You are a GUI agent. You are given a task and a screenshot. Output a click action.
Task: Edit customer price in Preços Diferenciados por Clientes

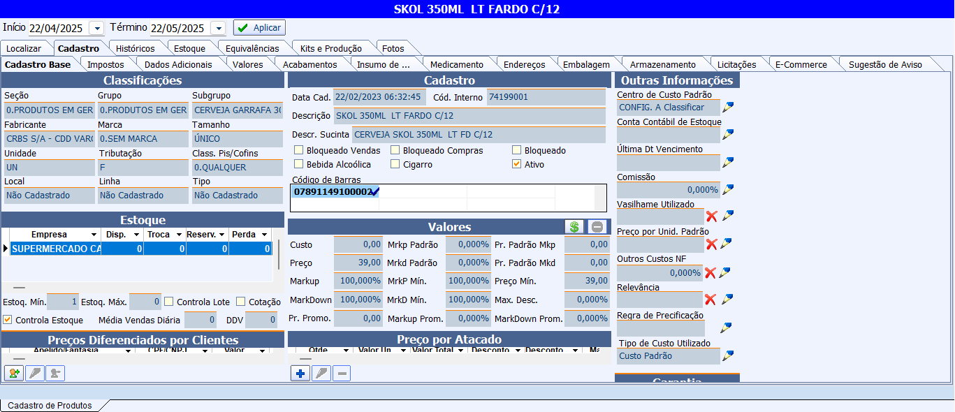(x=34, y=374)
